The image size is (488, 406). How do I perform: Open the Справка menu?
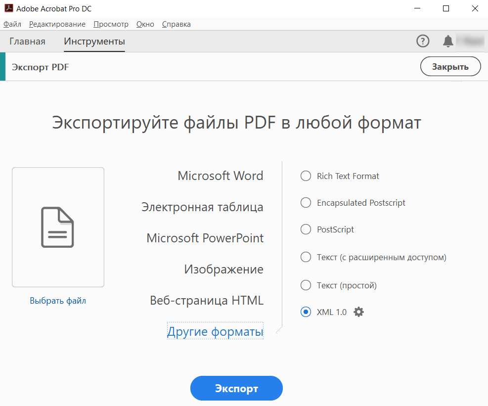176,24
